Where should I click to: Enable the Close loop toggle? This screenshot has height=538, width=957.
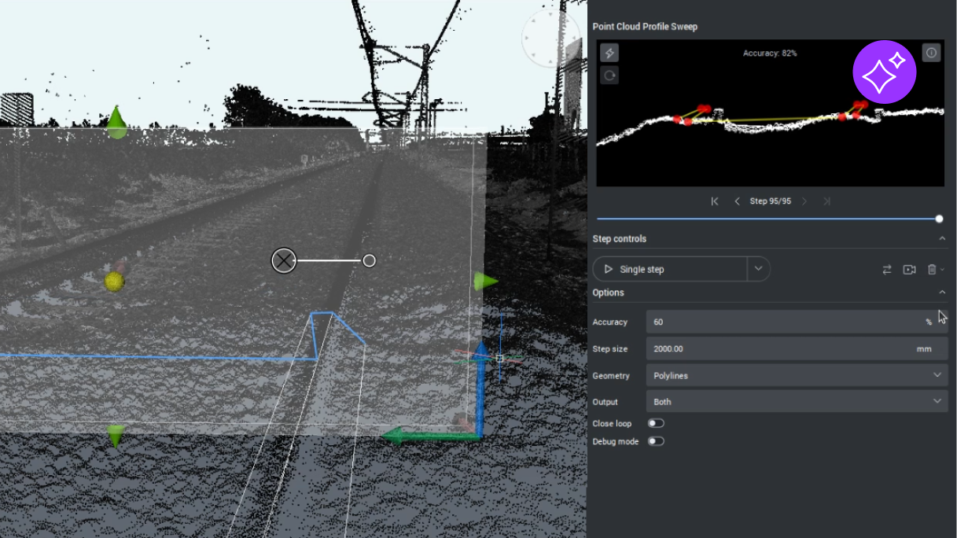(656, 423)
